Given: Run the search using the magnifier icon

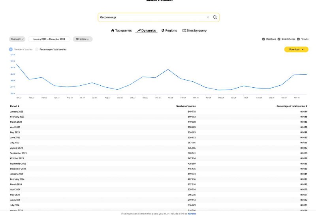Looking at the screenshot, I should pos(215,17).
